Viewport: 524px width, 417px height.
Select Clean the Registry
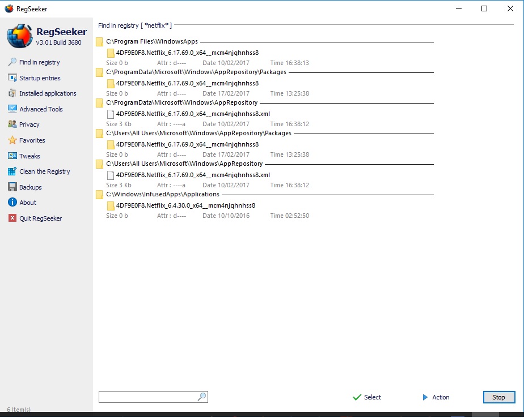(45, 171)
